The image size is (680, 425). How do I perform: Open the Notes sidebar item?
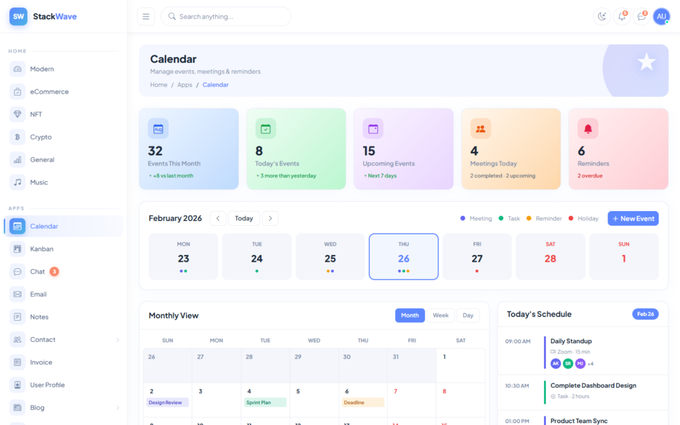click(x=64, y=317)
